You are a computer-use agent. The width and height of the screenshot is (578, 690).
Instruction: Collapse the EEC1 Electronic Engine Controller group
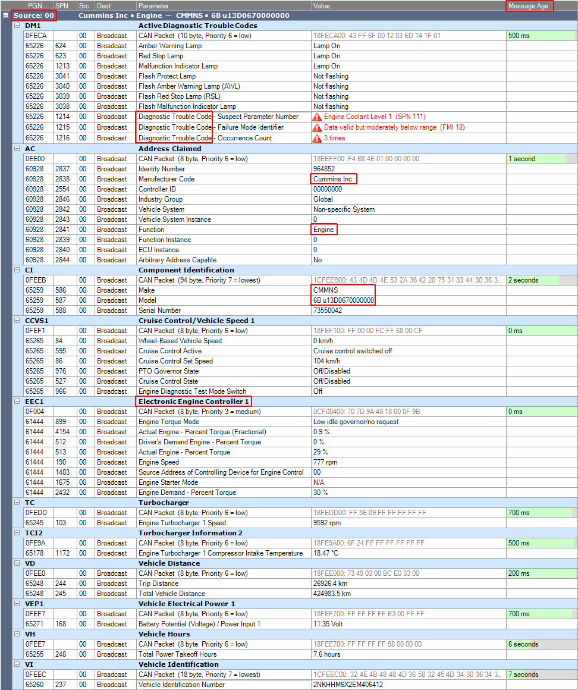(x=17, y=402)
